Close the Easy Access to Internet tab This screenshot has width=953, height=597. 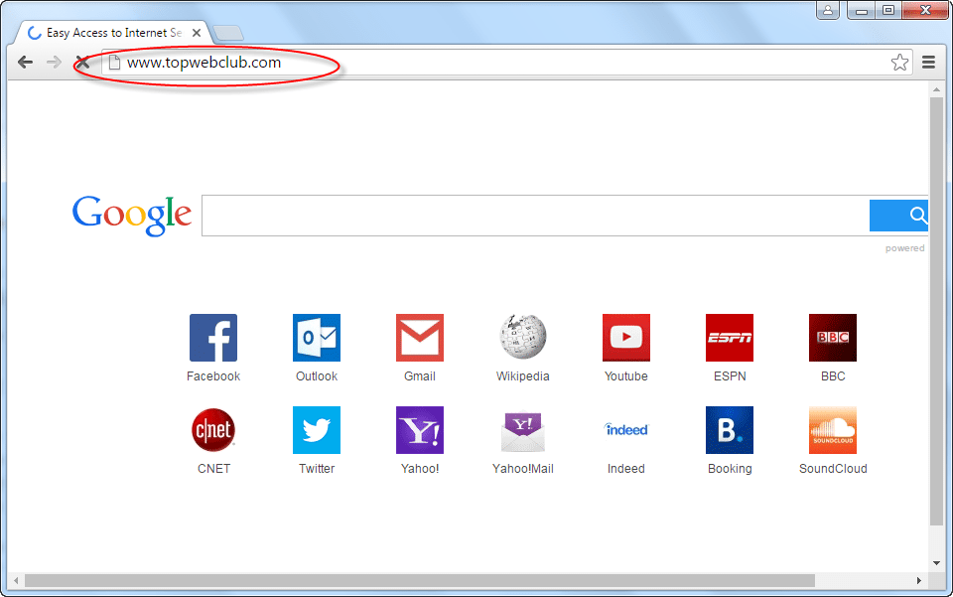(197, 33)
